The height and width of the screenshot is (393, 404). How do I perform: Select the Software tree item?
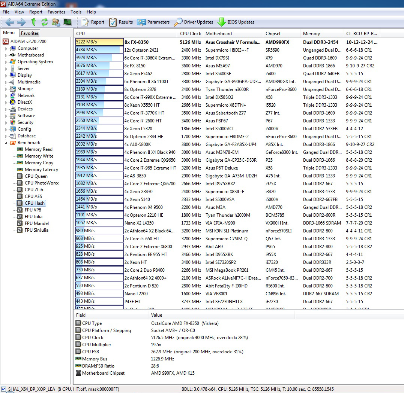(26, 116)
